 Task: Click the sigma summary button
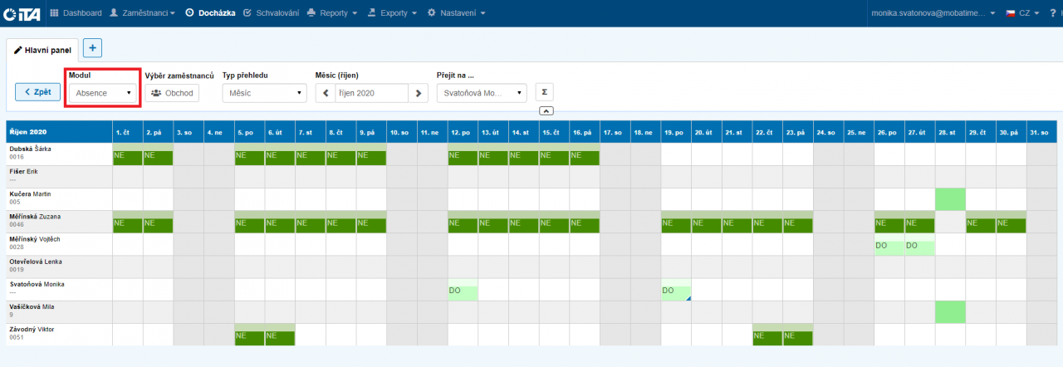click(544, 92)
